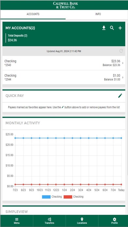
Task: Click the $25.00 axis label
Action: pyautogui.click(x=9, y=134)
